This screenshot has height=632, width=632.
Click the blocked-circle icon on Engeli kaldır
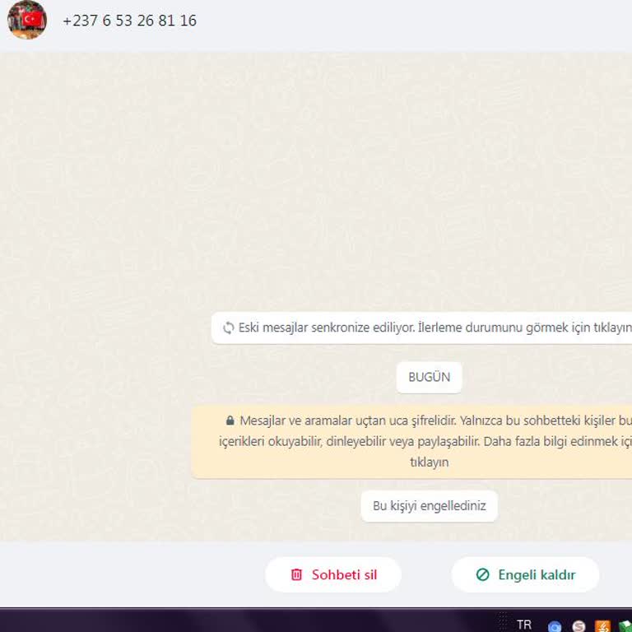point(482,574)
